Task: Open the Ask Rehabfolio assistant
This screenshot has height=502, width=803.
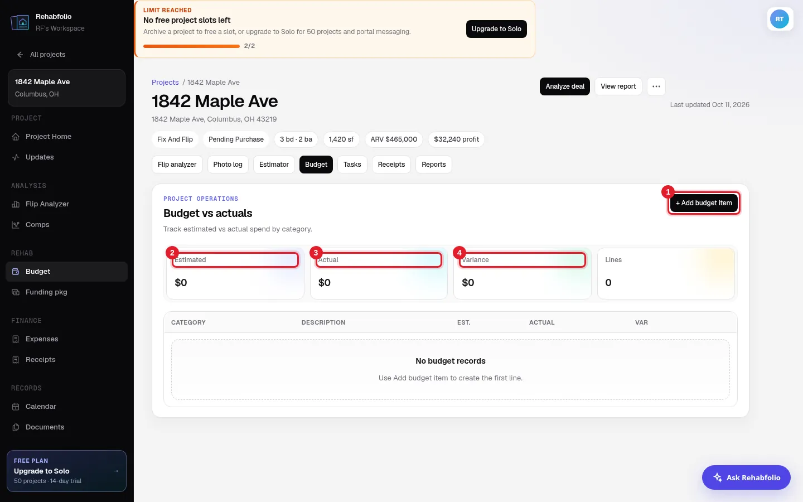Action: (746, 477)
